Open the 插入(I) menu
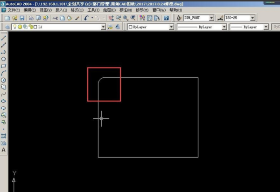The width and height of the screenshot is (280, 192). pyautogui.click(x=61, y=10)
